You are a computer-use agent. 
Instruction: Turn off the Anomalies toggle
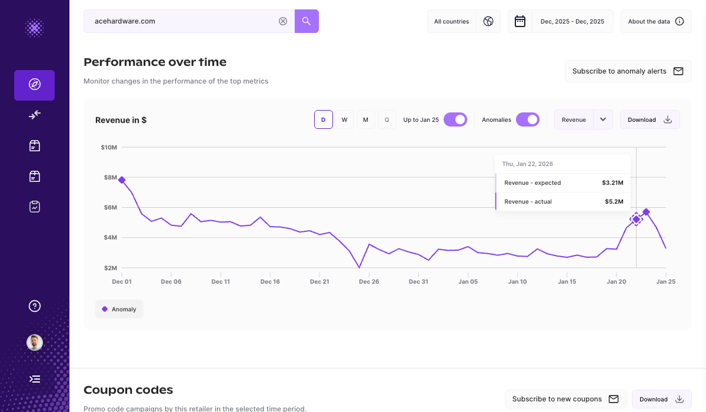coord(528,119)
